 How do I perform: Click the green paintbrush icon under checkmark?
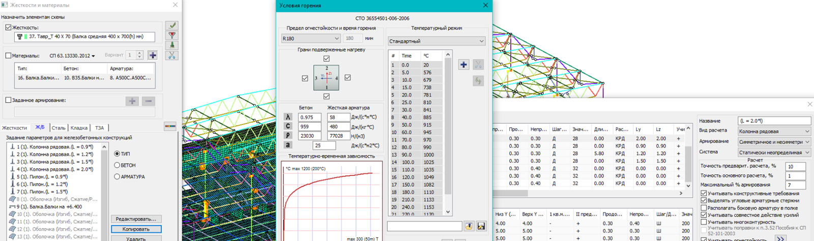(x=172, y=45)
